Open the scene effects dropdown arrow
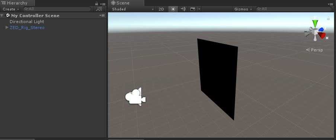 point(199,9)
